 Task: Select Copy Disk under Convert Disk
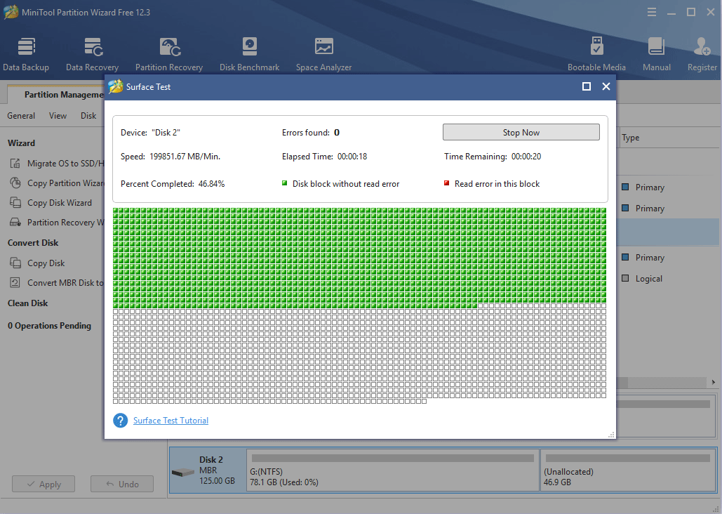46,263
